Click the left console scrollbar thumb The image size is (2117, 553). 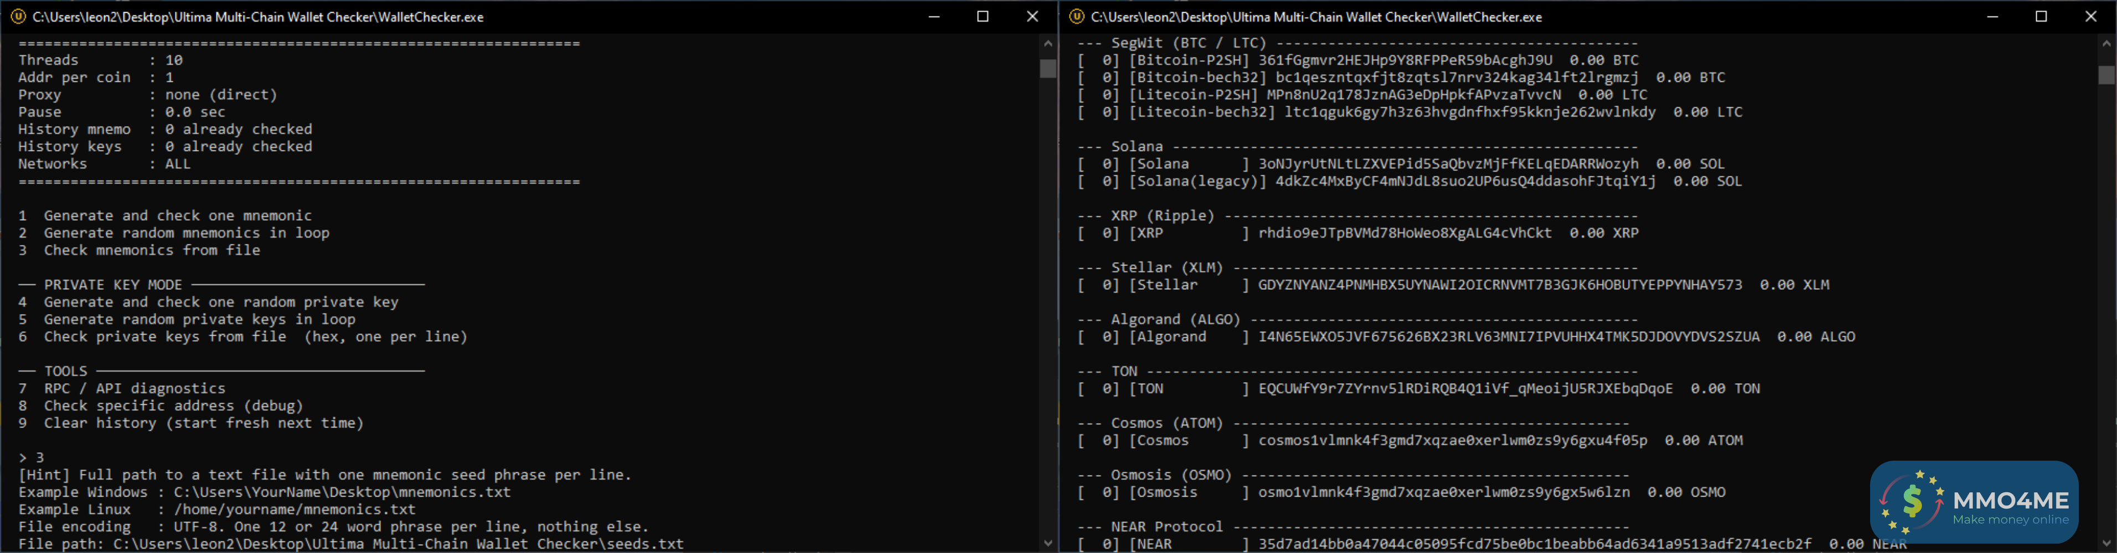(1048, 68)
